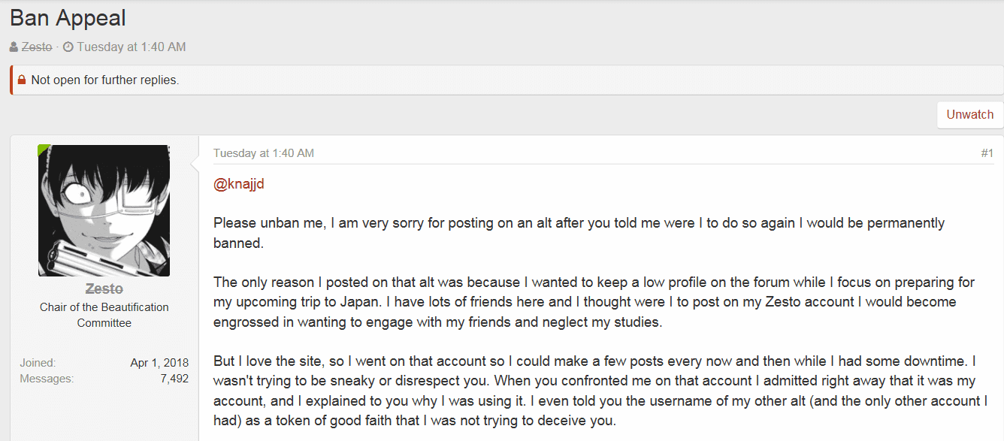Open Zesto's anime avatar image
The height and width of the screenshot is (441, 1004).
click(104, 210)
